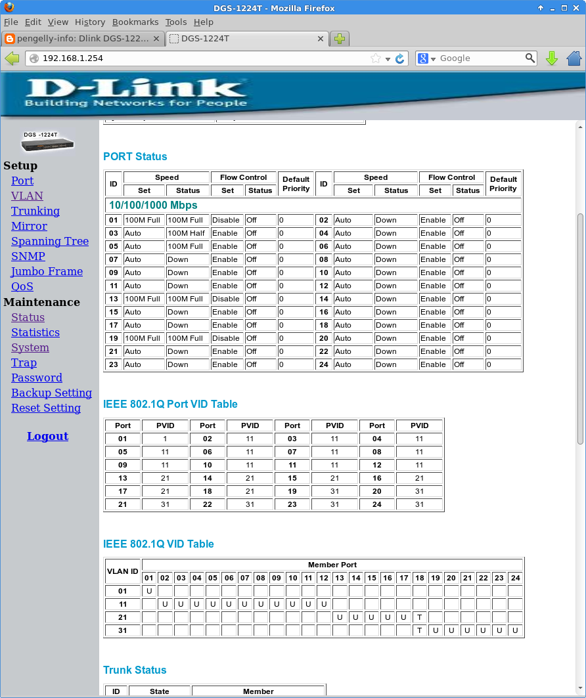Click the Google search engine icon
Image resolution: width=586 pixels, height=698 pixels.
(423, 58)
